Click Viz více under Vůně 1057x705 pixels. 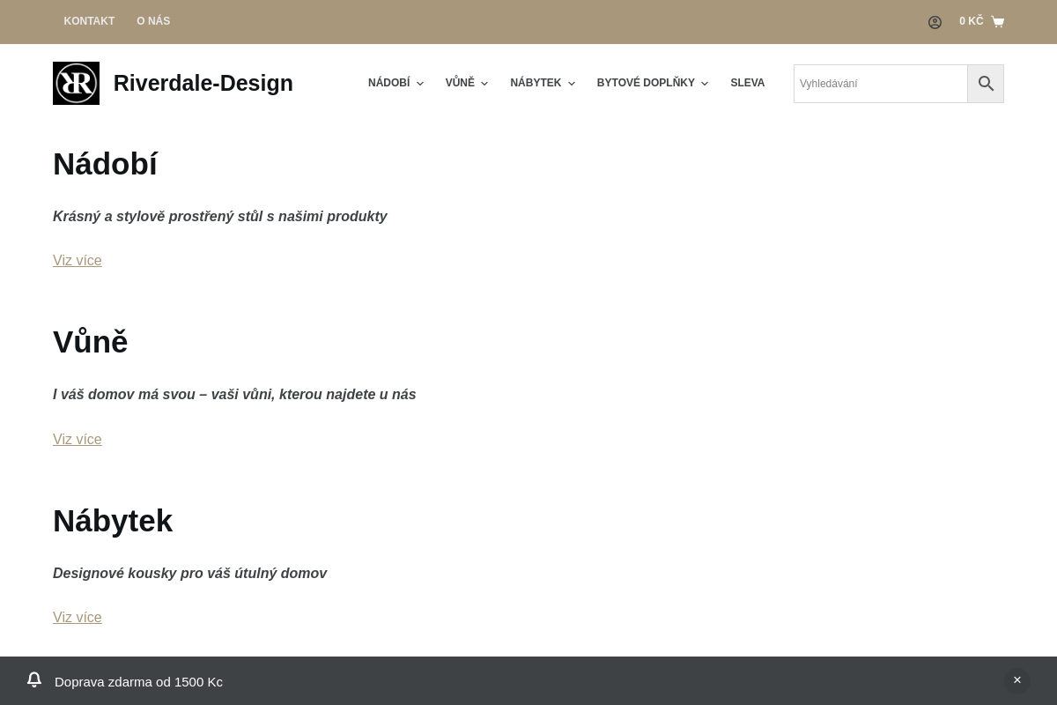click(78, 440)
